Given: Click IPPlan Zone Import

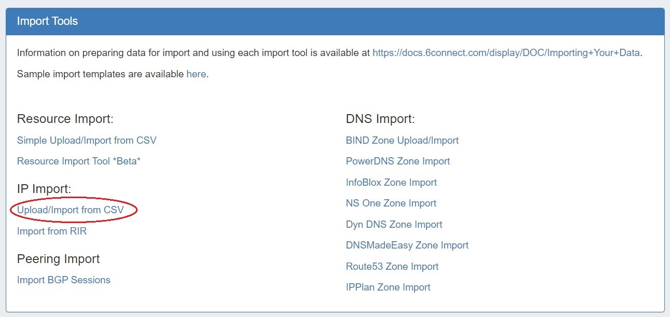Looking at the screenshot, I should pyautogui.click(x=388, y=287).
